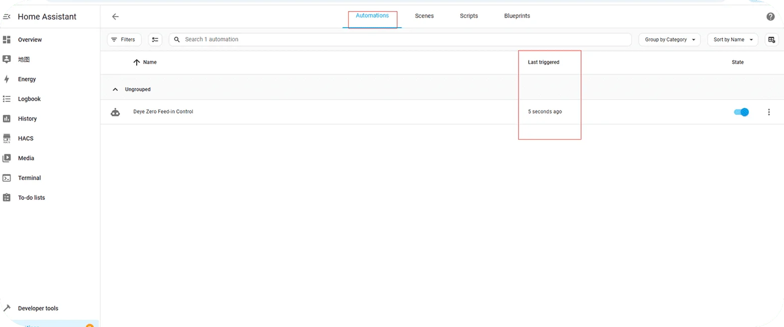
Task: Open table column settings icon
Action: [771, 40]
